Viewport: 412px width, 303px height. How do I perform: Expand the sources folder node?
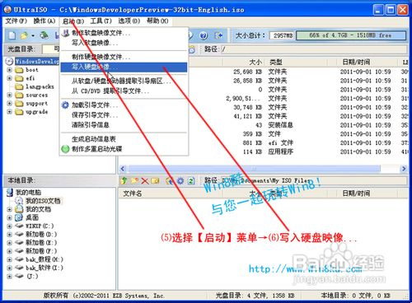tap(9, 95)
